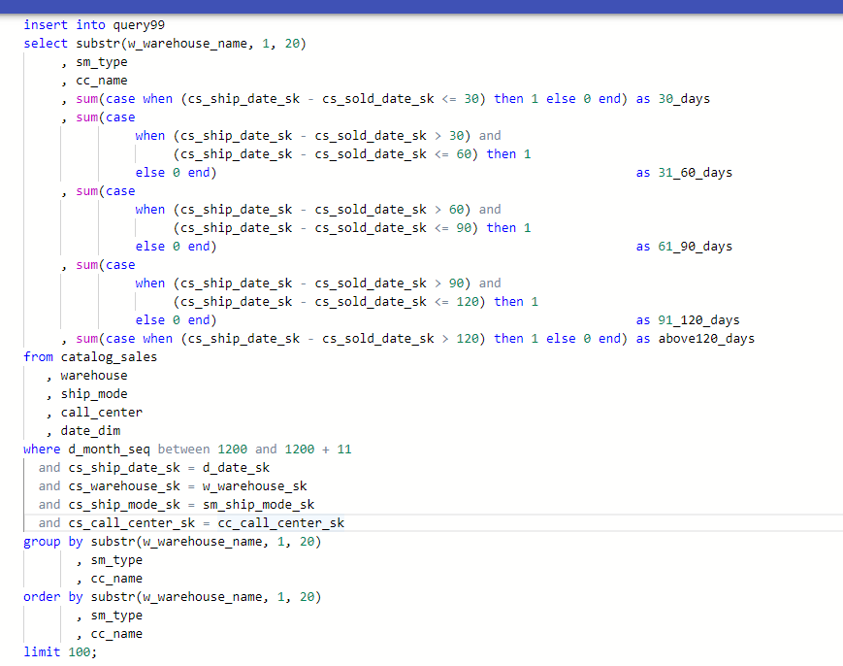The image size is (843, 666).
Task: Click 'w_warehouse_sk' column name
Action: tap(254, 486)
